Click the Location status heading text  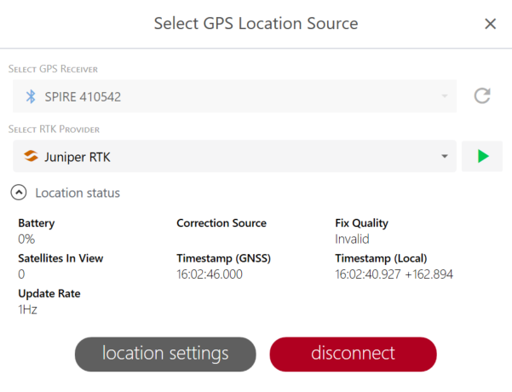pyautogui.click(x=78, y=193)
